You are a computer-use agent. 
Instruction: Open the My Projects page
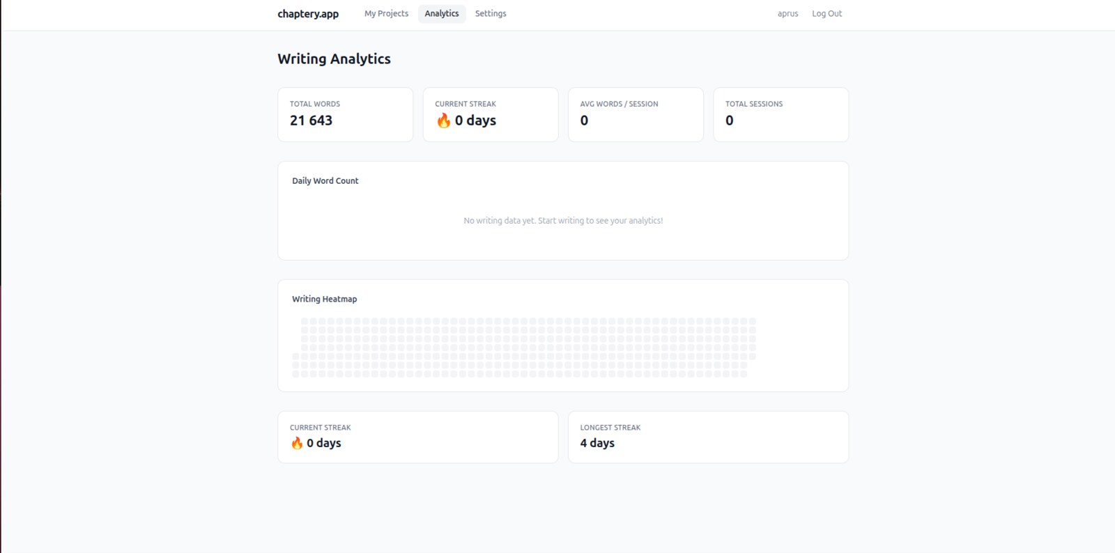tap(386, 13)
